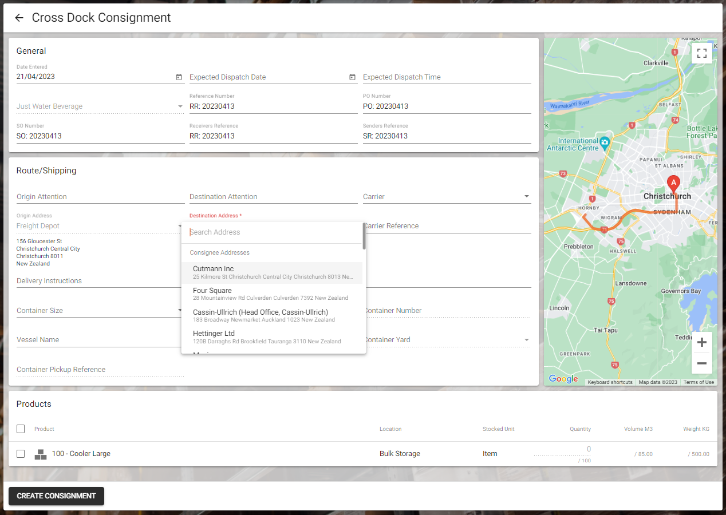This screenshot has height=515, width=726.
Task: Click the Location column header
Action: coord(390,429)
